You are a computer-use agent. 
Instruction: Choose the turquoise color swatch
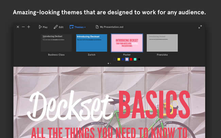coord(135,59)
